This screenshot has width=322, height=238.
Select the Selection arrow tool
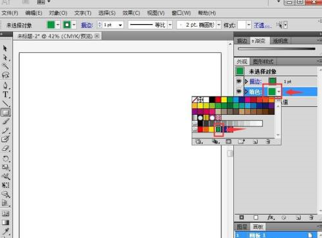point(5,48)
